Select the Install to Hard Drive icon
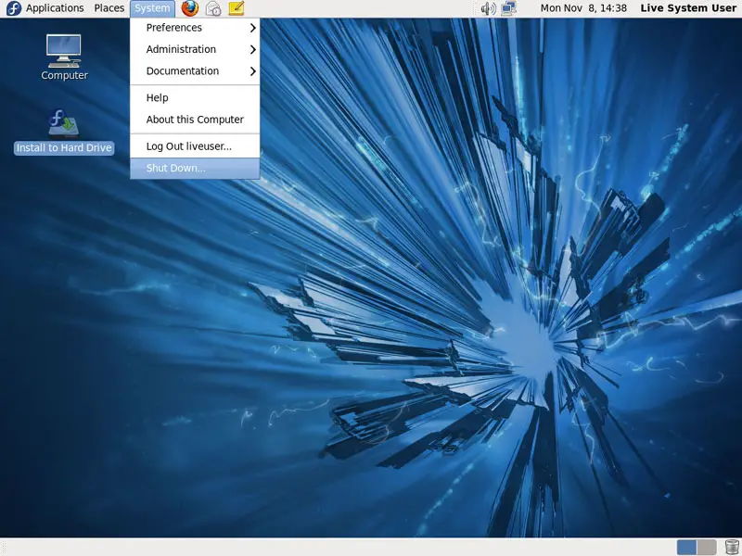 pyautogui.click(x=64, y=132)
